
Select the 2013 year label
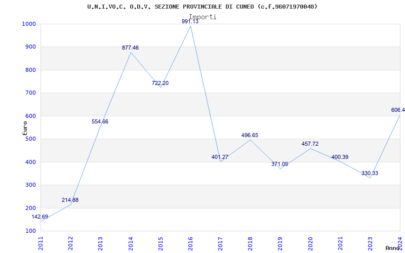[100, 244]
